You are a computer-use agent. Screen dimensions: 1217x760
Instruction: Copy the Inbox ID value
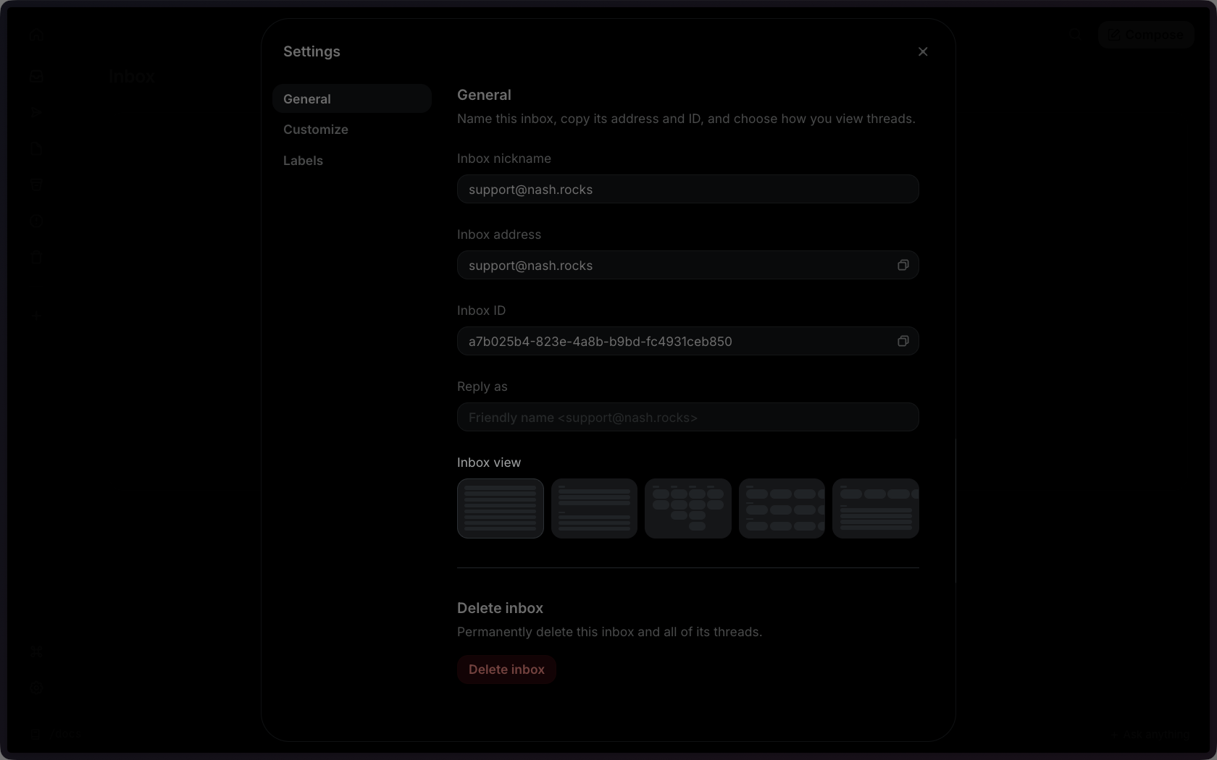click(x=903, y=341)
